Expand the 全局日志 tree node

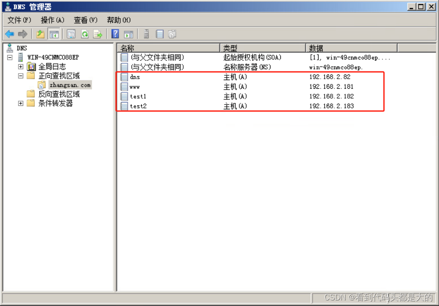pyautogui.click(x=21, y=67)
